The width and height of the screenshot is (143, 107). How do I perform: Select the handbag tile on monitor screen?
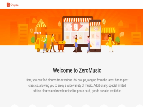(81, 37)
